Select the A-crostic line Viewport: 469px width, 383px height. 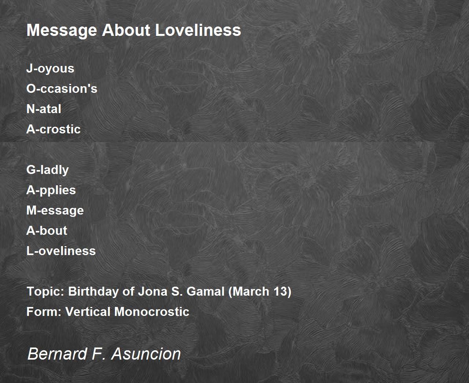[x=54, y=129]
